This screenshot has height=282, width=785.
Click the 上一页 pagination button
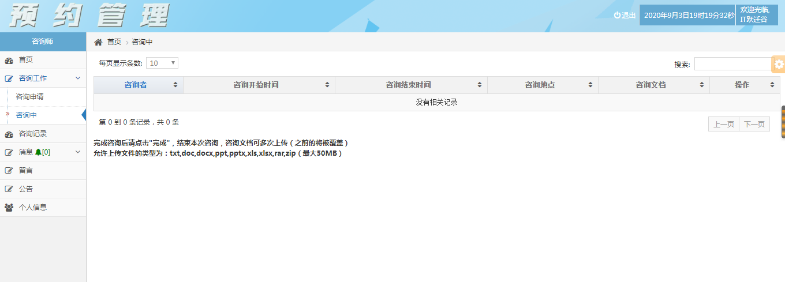click(x=724, y=124)
